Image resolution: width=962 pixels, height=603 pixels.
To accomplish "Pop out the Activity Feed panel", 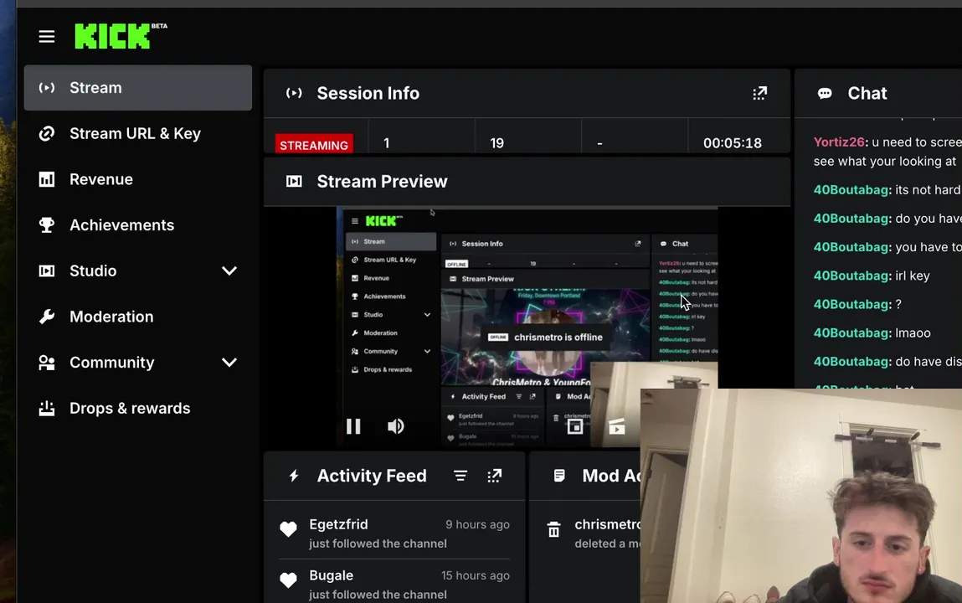I will point(495,476).
